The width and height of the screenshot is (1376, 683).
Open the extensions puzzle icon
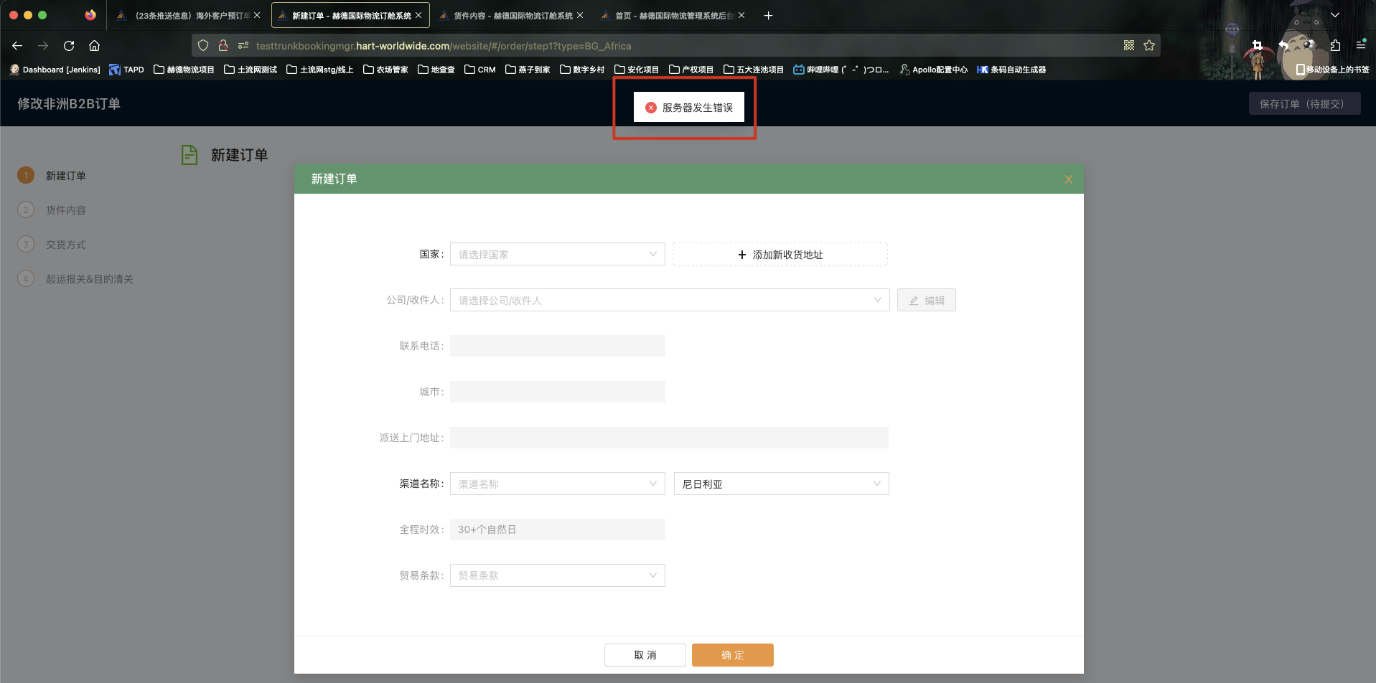1335,46
